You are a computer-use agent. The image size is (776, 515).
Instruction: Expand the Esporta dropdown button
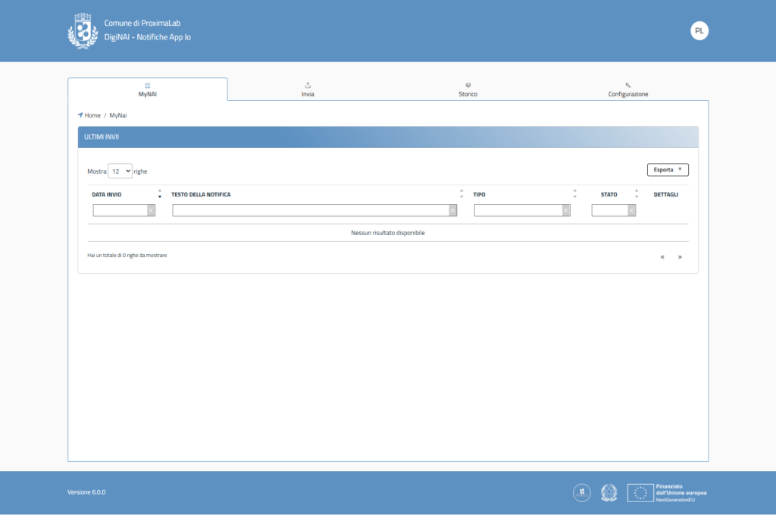[x=667, y=170]
